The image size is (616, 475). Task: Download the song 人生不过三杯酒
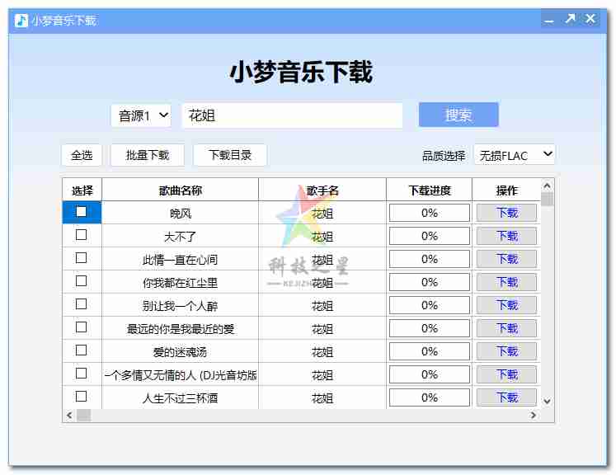coord(507,397)
